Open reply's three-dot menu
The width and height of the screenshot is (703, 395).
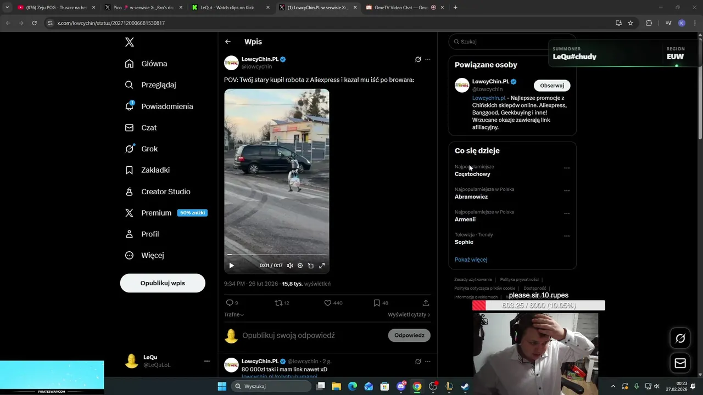click(x=428, y=362)
